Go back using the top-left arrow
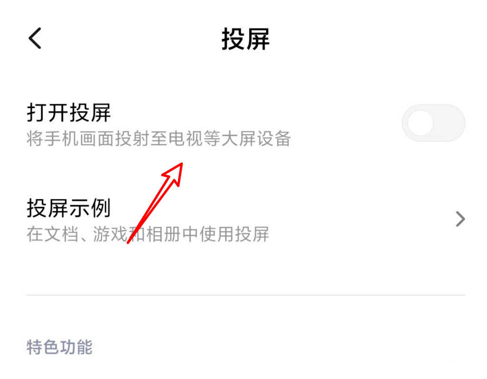This screenshot has width=487, height=379. point(35,38)
